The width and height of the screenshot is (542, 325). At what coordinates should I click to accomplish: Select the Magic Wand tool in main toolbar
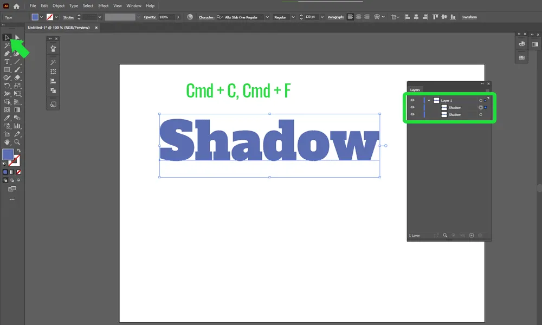(x=7, y=45)
